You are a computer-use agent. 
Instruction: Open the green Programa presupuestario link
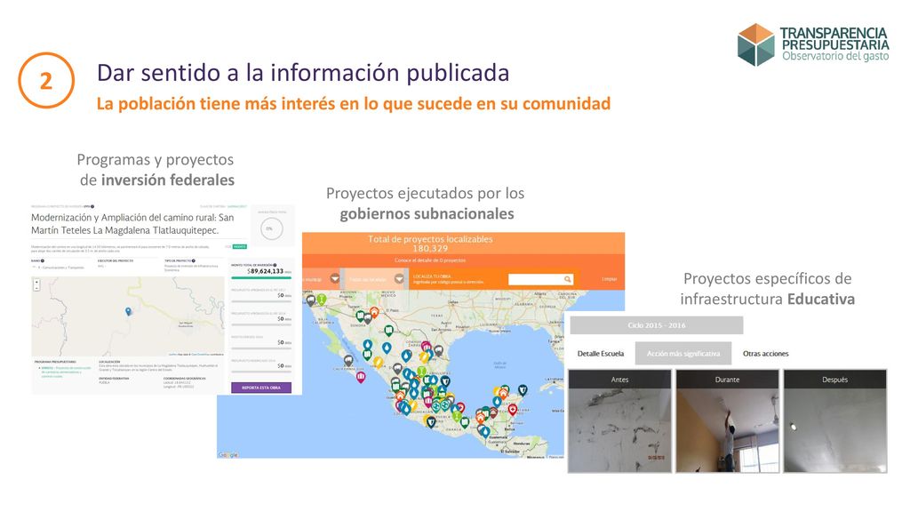click(66, 372)
